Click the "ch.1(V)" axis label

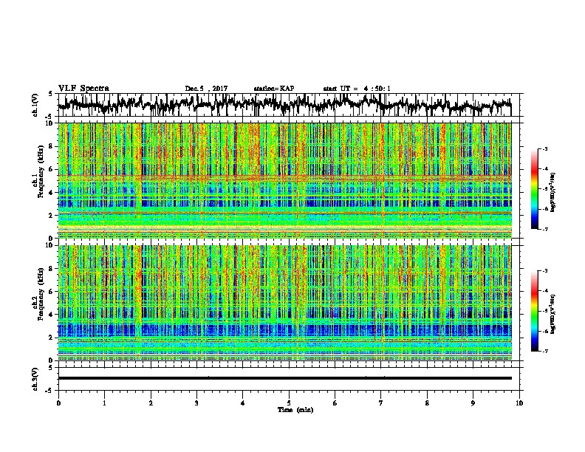pyautogui.click(x=35, y=105)
